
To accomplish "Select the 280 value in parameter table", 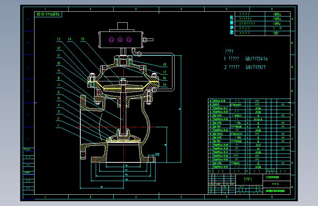I will tap(276, 33).
